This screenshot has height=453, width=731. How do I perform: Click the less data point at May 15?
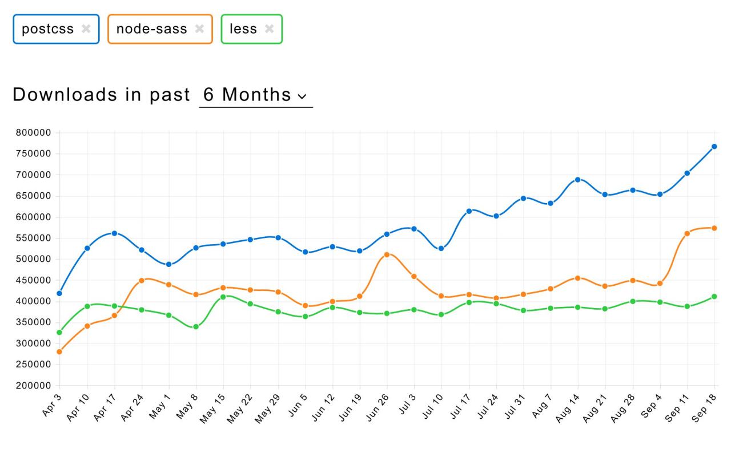coord(223,297)
